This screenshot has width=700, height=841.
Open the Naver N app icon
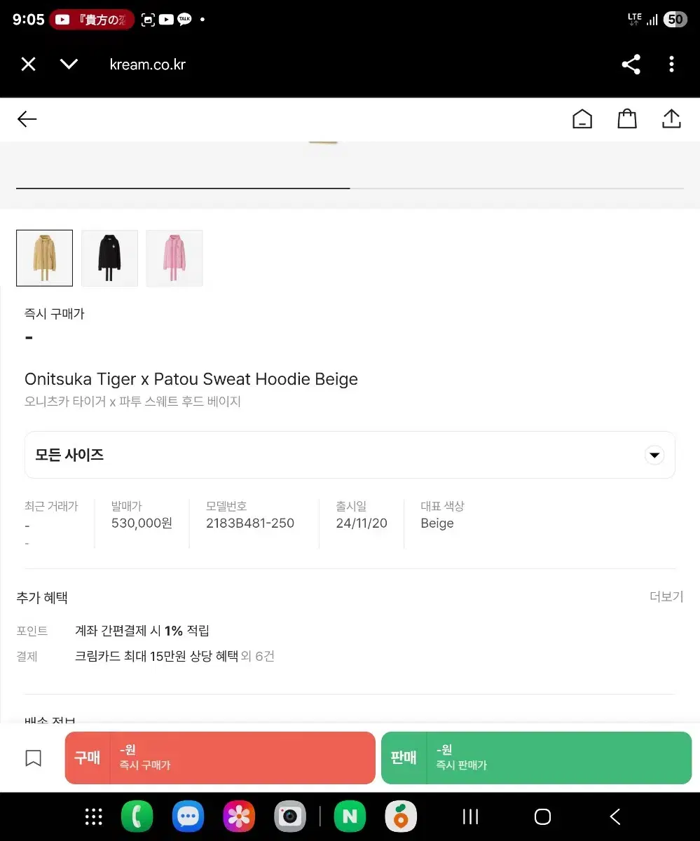350,816
